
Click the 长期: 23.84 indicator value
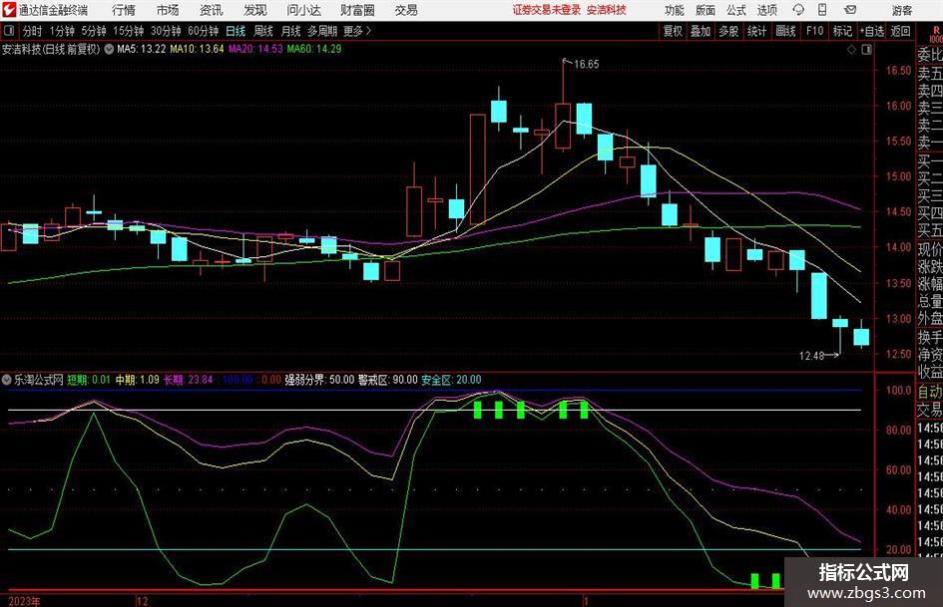(x=189, y=380)
